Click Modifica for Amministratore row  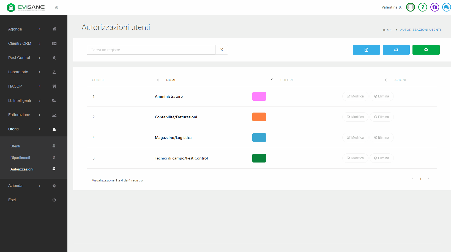(355, 96)
